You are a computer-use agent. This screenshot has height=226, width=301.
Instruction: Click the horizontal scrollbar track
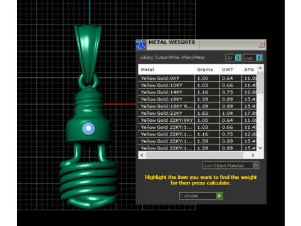pyautogui.click(x=194, y=155)
